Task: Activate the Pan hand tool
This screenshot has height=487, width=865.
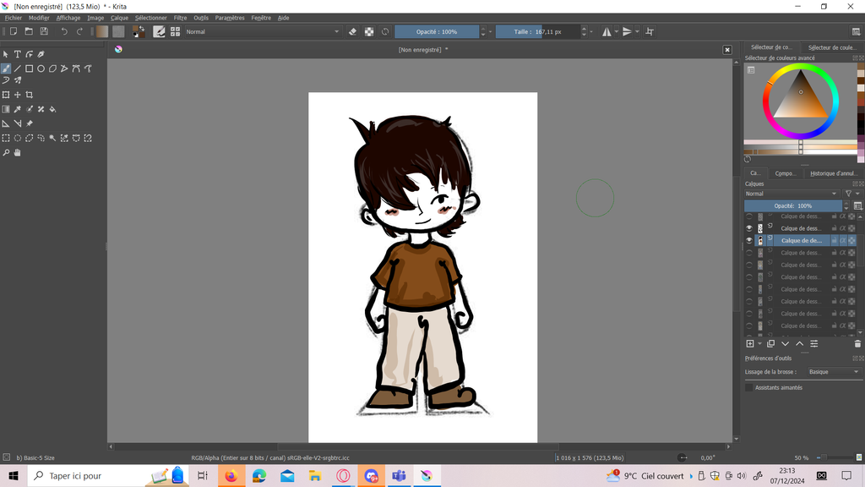Action: (x=17, y=153)
